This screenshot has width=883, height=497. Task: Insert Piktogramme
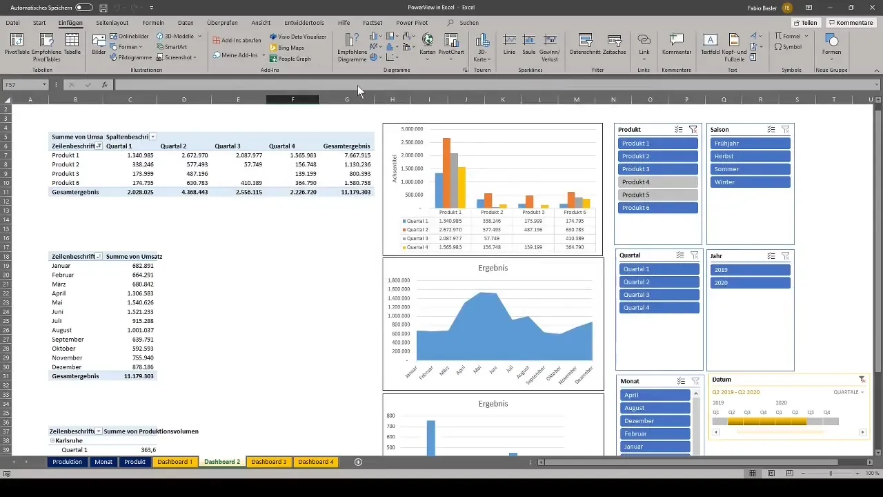(130, 57)
